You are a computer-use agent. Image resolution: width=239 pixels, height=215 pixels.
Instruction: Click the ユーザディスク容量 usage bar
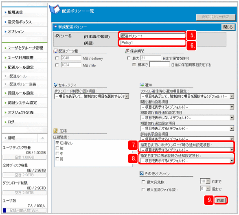[24, 157]
